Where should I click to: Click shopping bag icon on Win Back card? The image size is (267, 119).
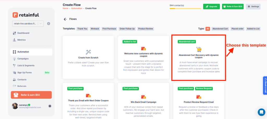coord(143,97)
